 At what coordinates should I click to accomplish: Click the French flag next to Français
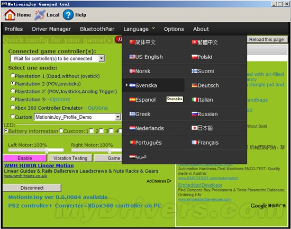click(x=195, y=143)
